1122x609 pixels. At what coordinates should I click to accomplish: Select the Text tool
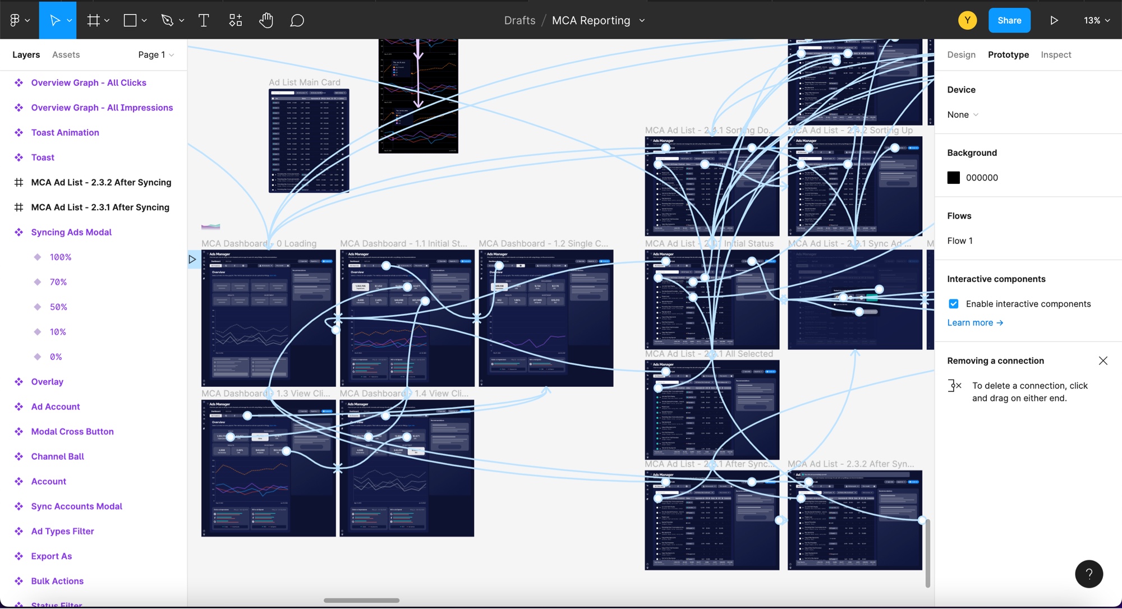tap(204, 20)
